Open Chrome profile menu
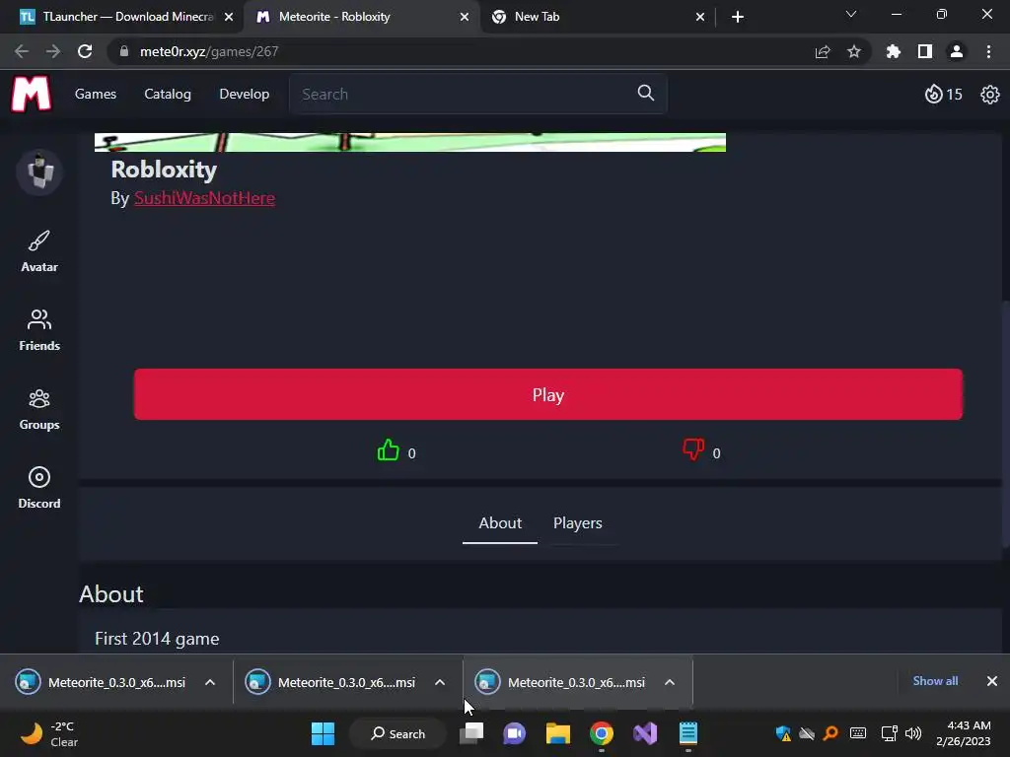 [957, 51]
